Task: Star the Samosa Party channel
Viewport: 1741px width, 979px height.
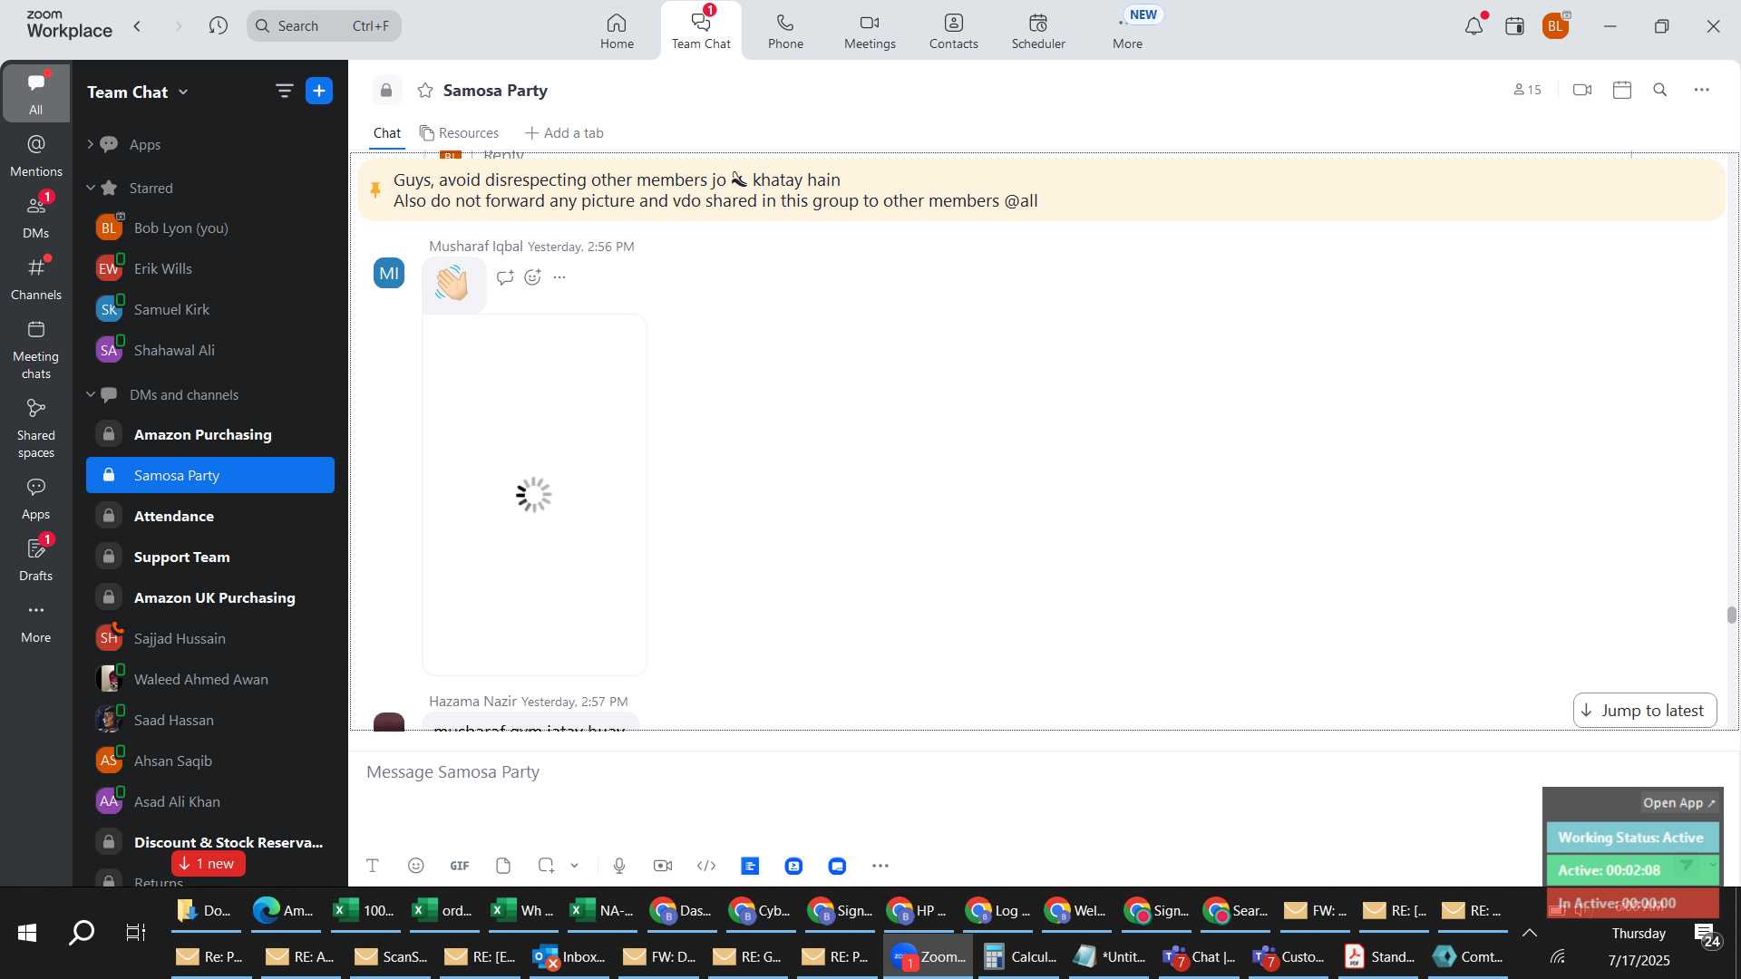Action: (x=424, y=91)
